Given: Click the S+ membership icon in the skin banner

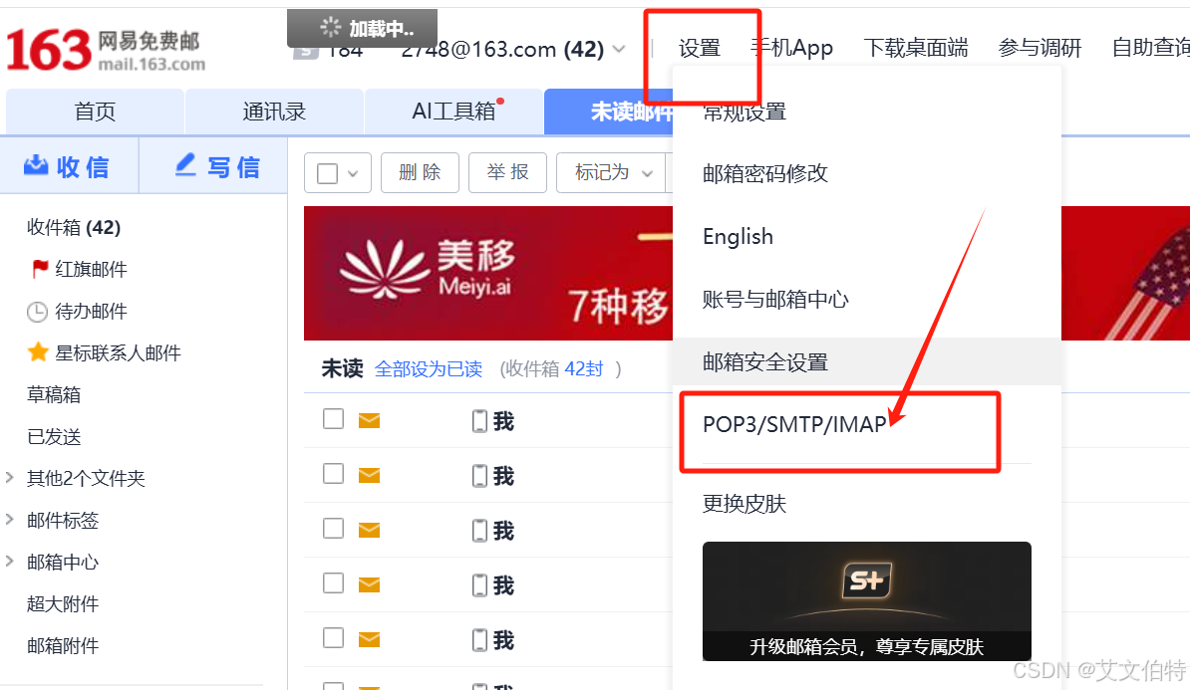Looking at the screenshot, I should pyautogui.click(x=867, y=580).
